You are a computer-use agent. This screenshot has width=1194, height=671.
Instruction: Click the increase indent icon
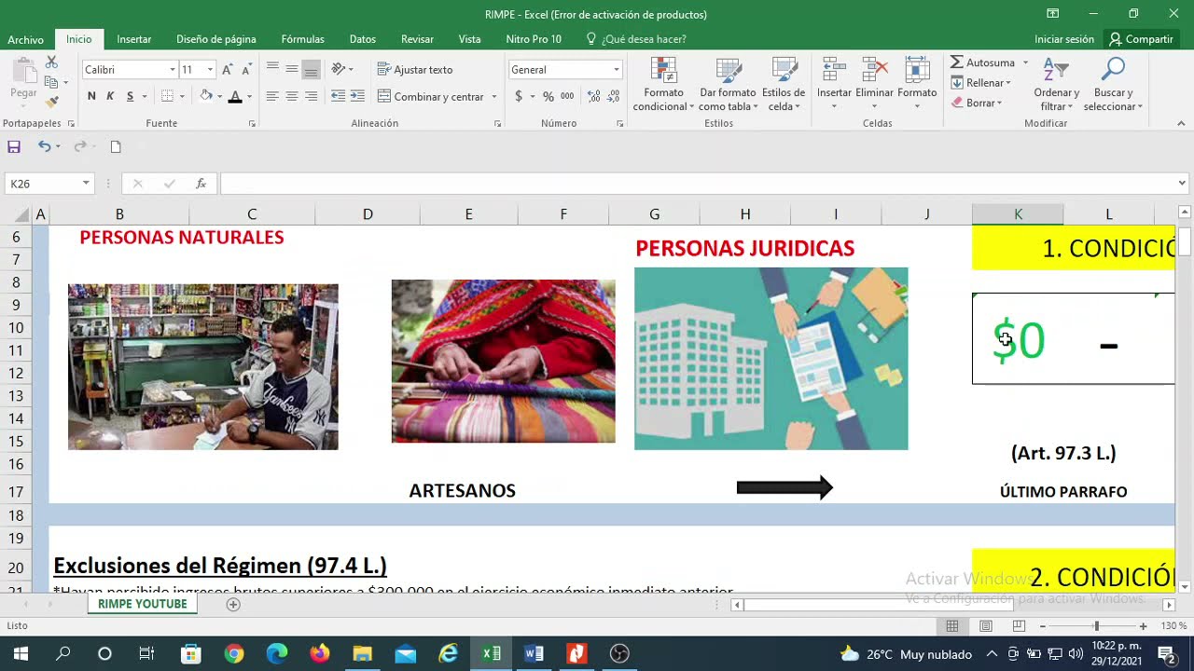[x=357, y=96]
